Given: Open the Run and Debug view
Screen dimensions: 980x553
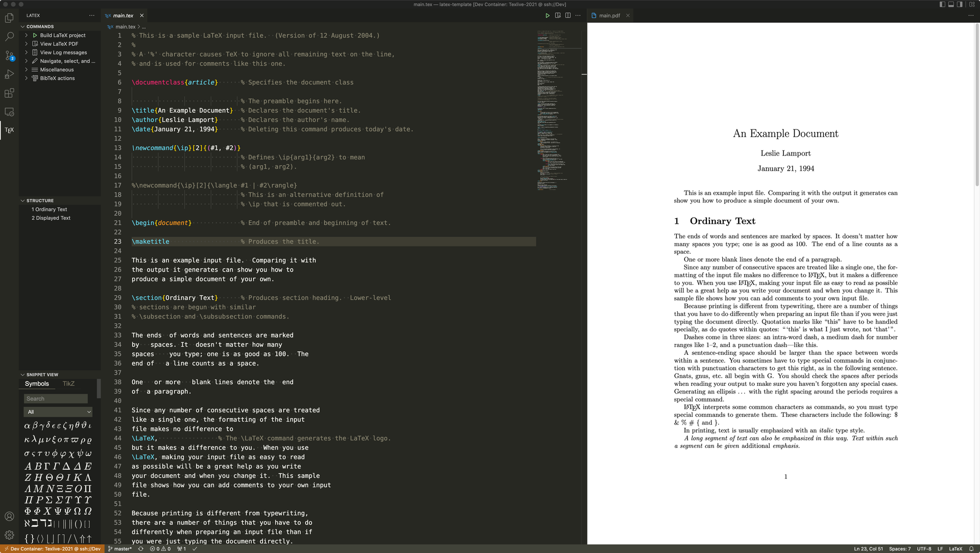Looking at the screenshot, I should (x=9, y=74).
